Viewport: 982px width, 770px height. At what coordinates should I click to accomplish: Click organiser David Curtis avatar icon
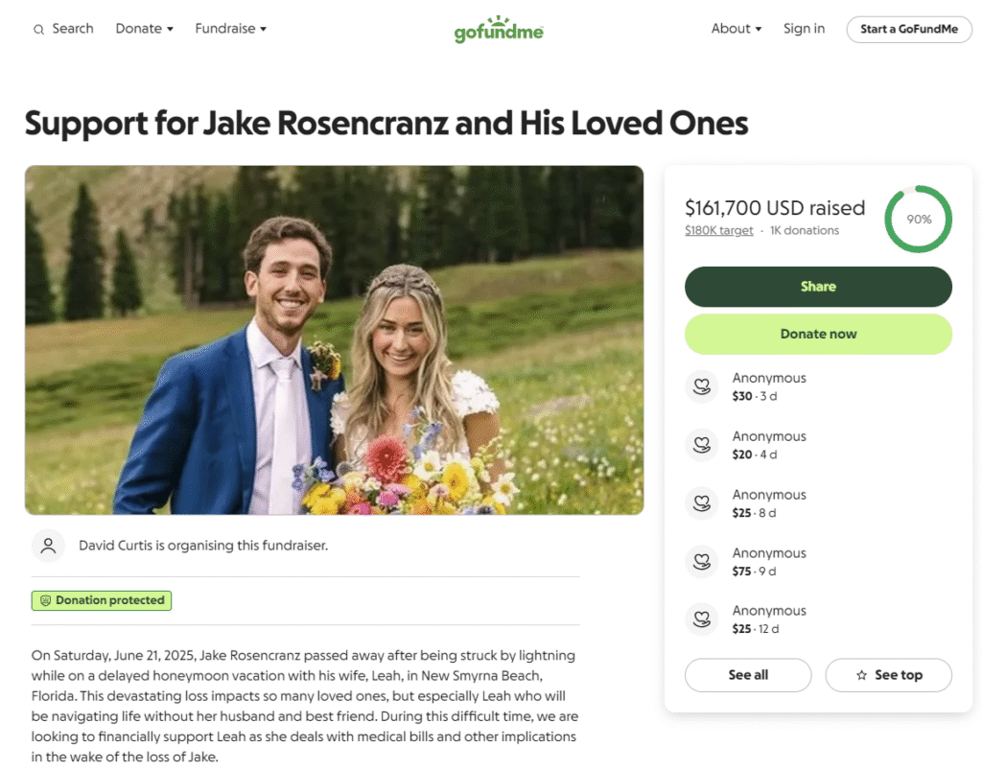point(48,546)
